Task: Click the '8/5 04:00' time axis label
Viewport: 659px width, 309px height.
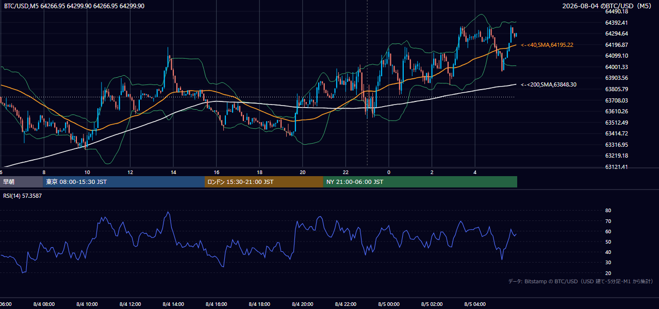Action: click(475, 304)
